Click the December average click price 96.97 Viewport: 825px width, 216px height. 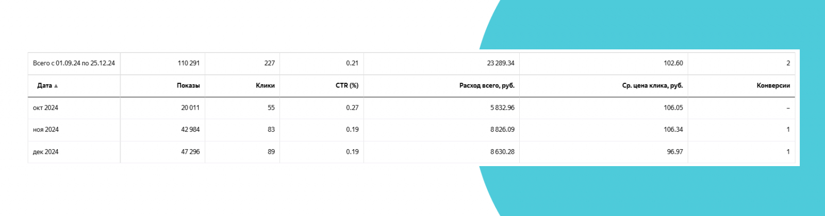pos(674,152)
